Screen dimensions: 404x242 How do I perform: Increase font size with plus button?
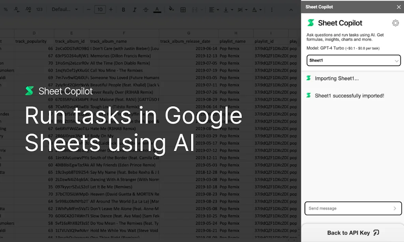111,9
